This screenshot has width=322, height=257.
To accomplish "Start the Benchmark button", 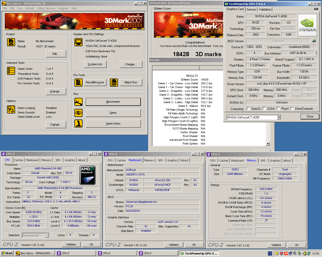I will [x=113, y=102].
